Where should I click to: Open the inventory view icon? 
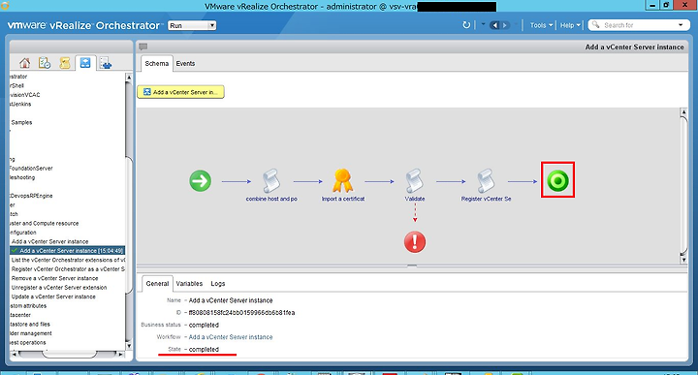(106, 63)
